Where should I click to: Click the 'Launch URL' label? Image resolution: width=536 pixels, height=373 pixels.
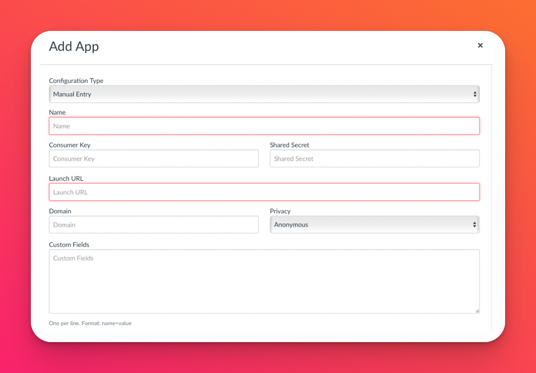tap(66, 178)
